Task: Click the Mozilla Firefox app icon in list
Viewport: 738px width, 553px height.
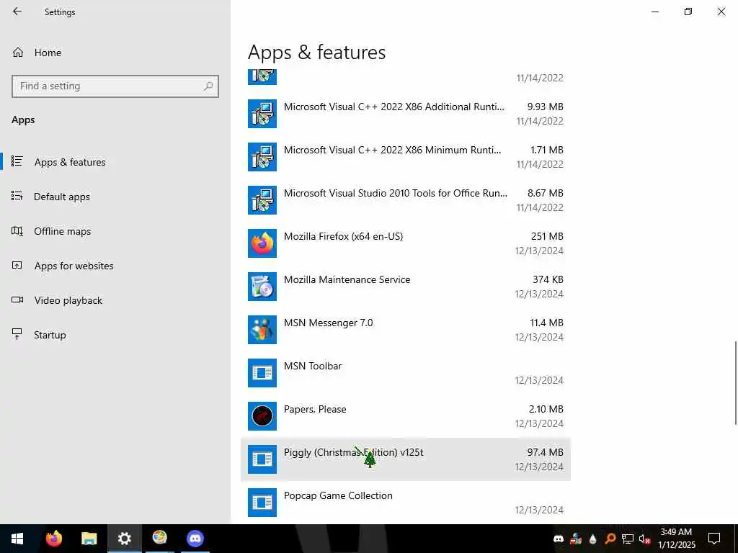Action: tap(262, 243)
